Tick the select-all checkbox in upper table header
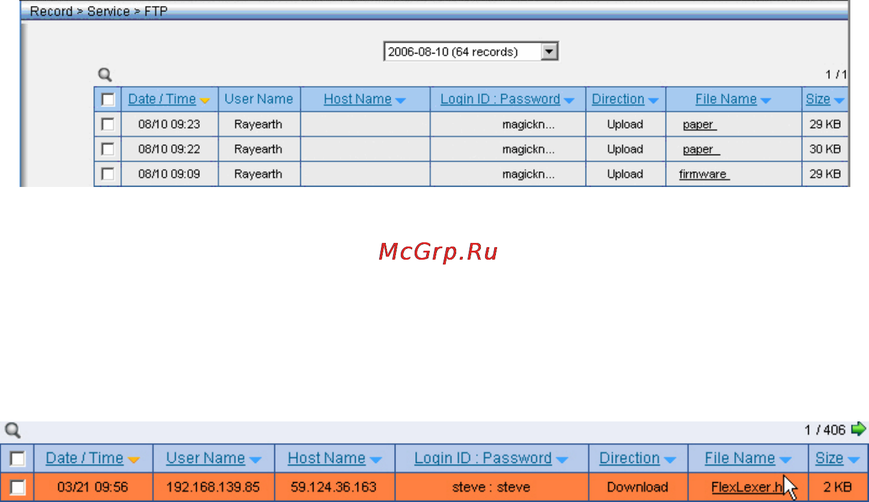 click(x=108, y=99)
